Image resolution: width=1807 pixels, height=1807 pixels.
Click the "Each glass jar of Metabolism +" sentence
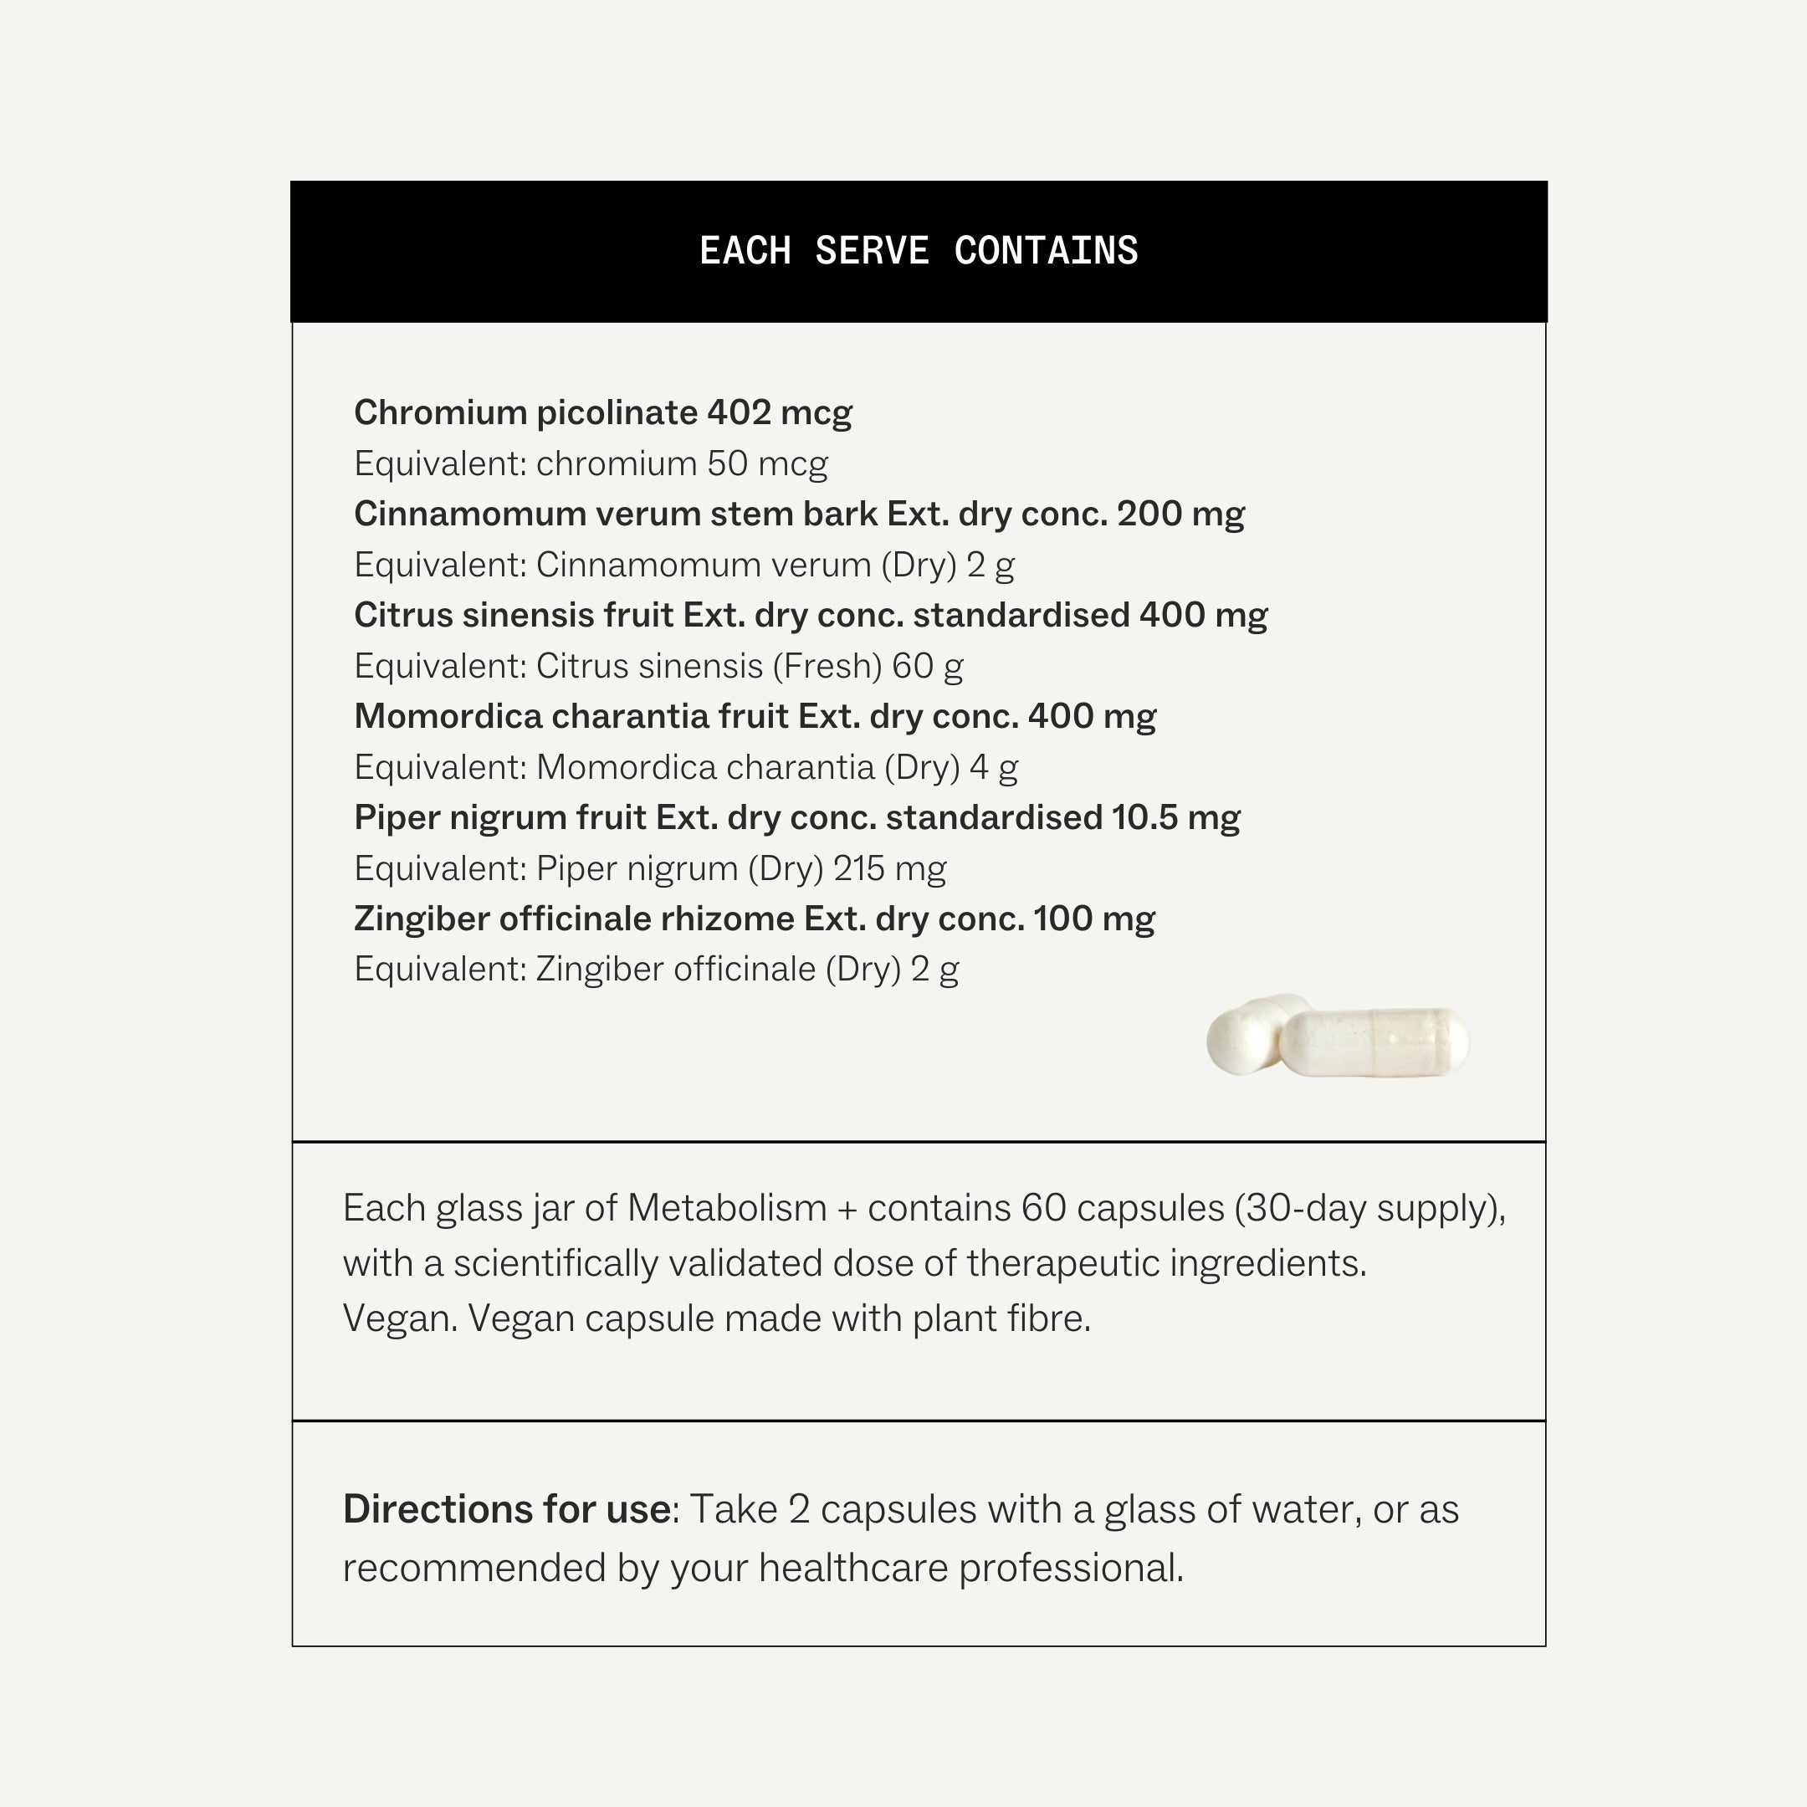[923, 1208]
